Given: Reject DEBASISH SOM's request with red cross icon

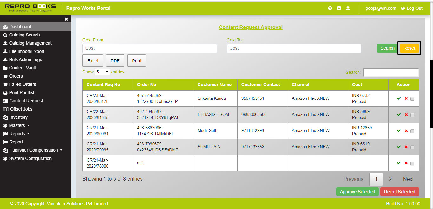Looking at the screenshot, I should coord(406,115).
